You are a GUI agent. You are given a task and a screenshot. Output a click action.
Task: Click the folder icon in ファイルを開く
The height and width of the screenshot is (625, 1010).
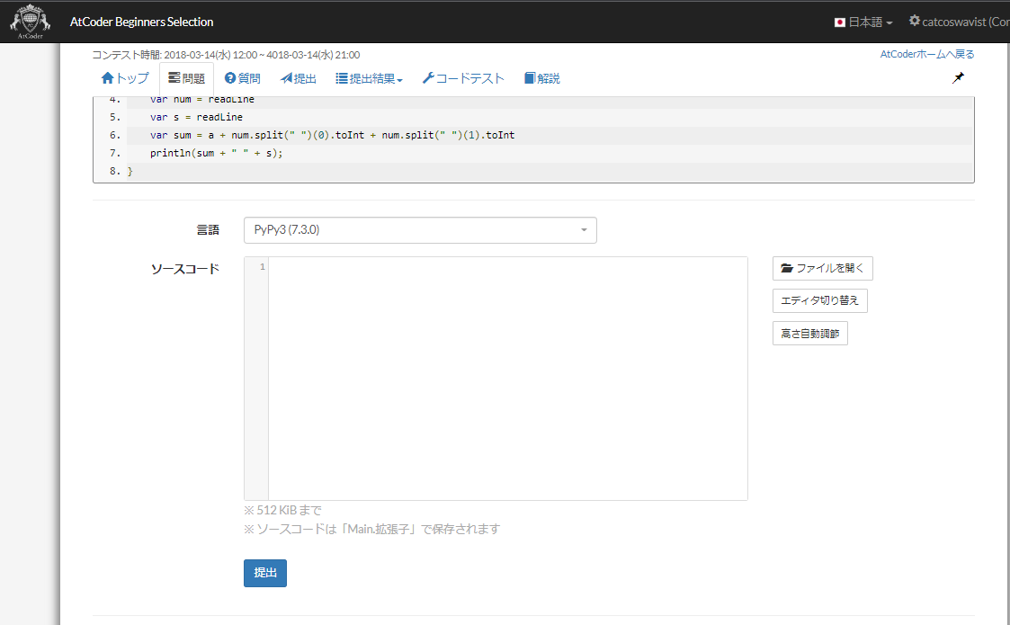point(786,268)
